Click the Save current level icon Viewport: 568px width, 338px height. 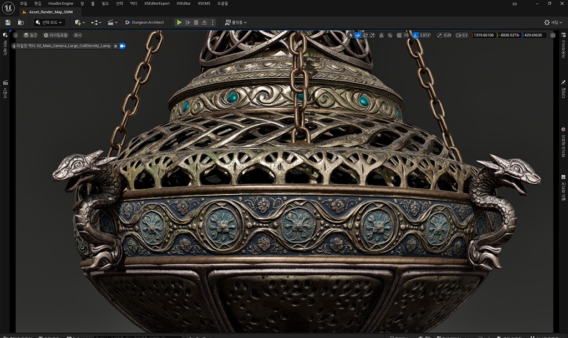tap(7, 22)
